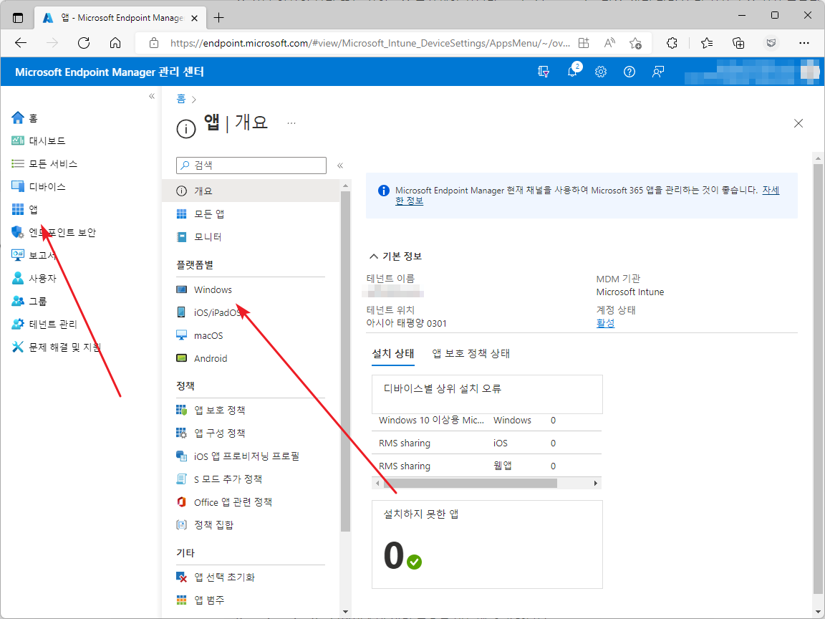Open the 그룹 section icon
Screen dimensions: 825x619
click(18, 300)
